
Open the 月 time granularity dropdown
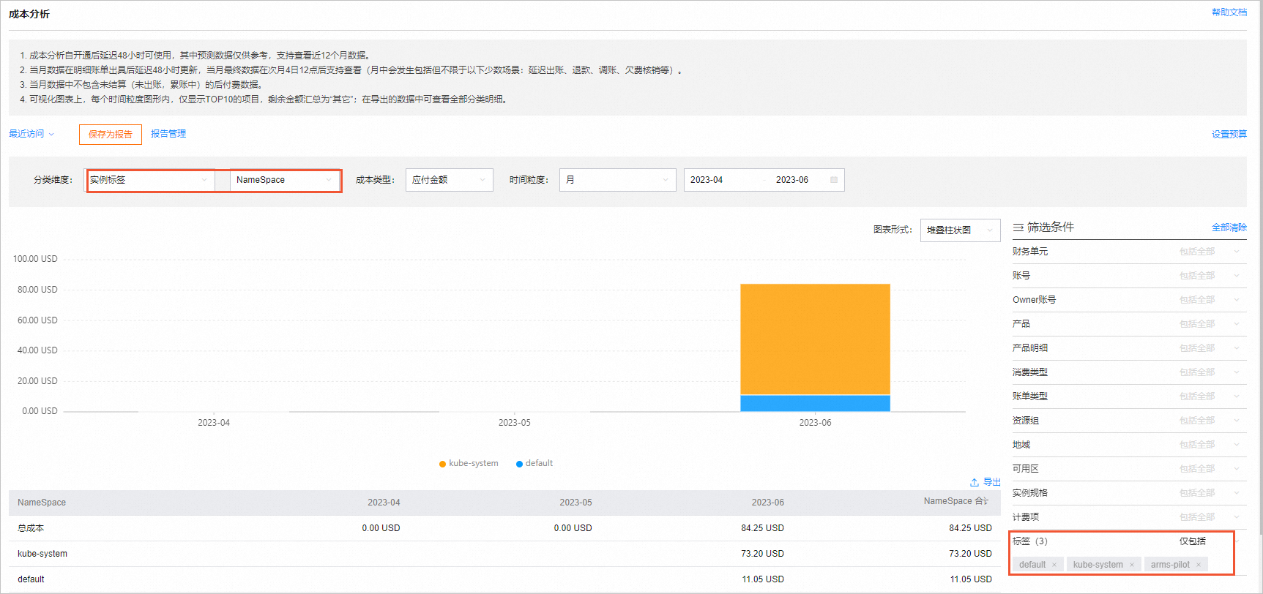(x=617, y=180)
